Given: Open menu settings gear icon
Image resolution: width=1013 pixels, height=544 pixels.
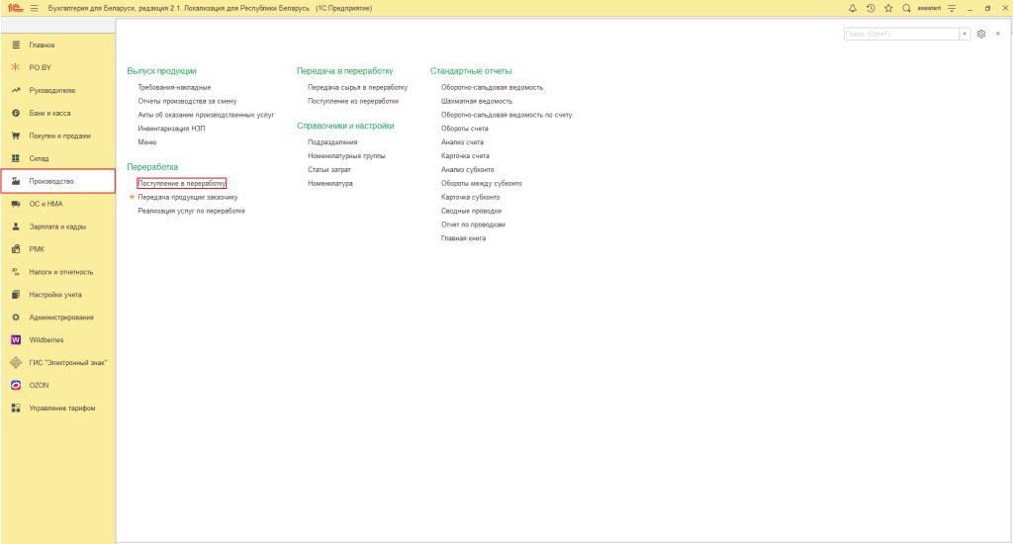Looking at the screenshot, I should (x=980, y=34).
